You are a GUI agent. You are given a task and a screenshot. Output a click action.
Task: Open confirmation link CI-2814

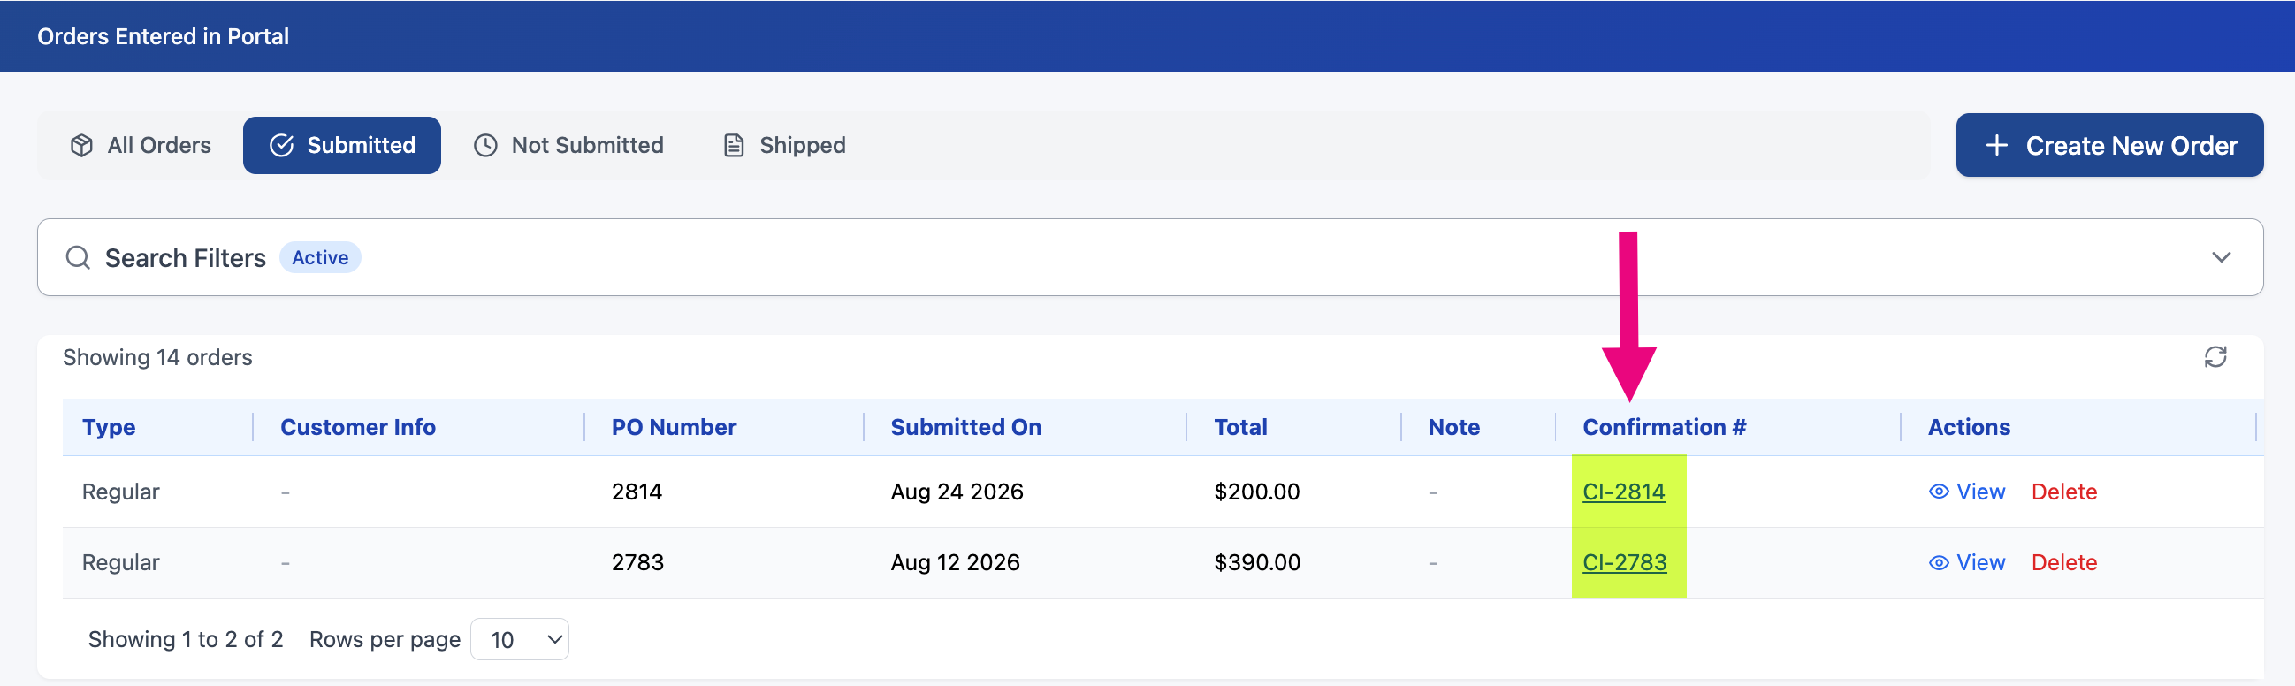click(1623, 492)
